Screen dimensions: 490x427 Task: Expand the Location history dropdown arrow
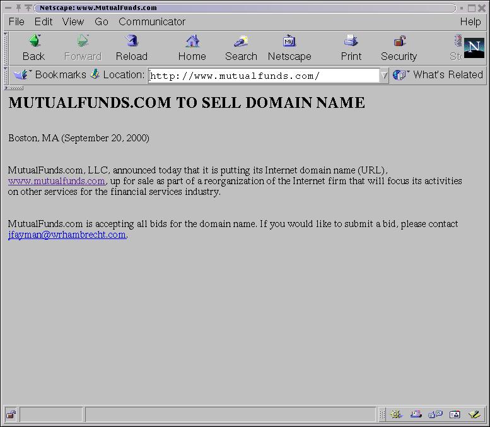[384, 75]
